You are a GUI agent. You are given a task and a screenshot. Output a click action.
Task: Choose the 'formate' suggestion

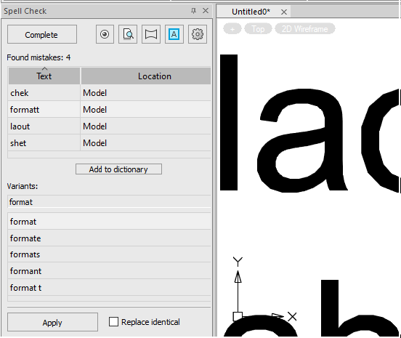(x=109, y=238)
